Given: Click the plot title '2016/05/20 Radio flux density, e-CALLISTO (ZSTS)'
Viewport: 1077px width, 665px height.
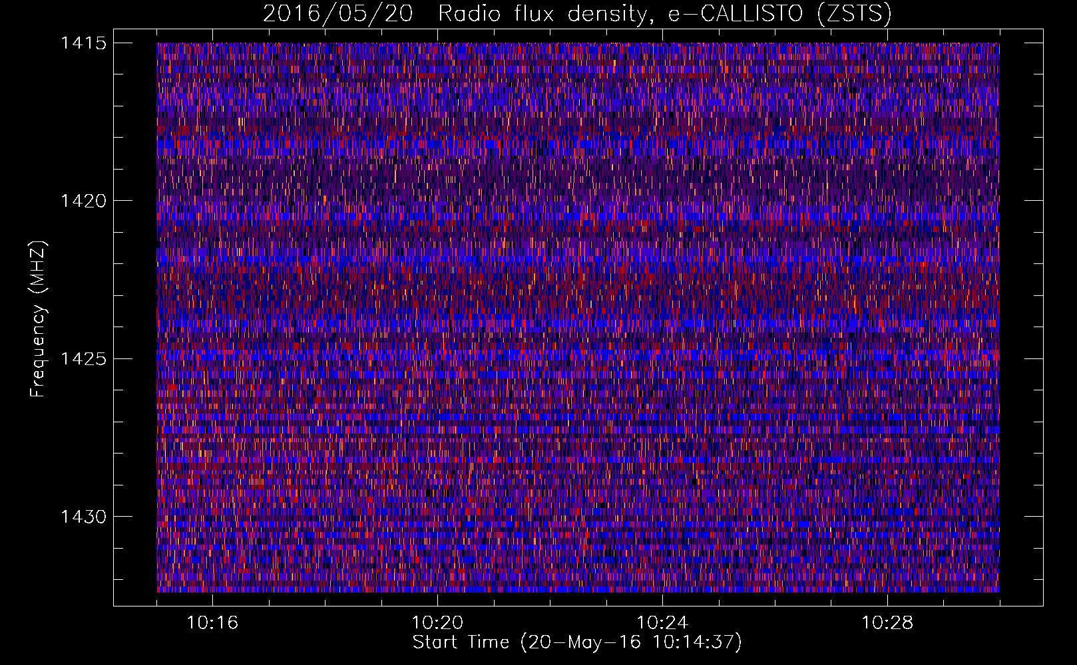Looking at the screenshot, I should point(577,14).
